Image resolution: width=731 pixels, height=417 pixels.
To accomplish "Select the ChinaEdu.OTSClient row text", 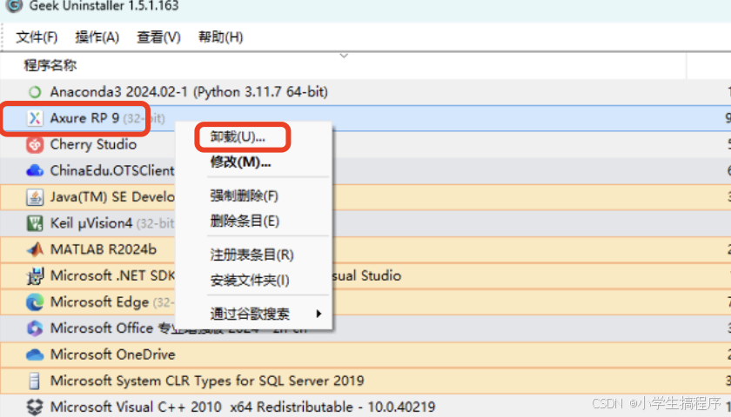I will [x=112, y=170].
